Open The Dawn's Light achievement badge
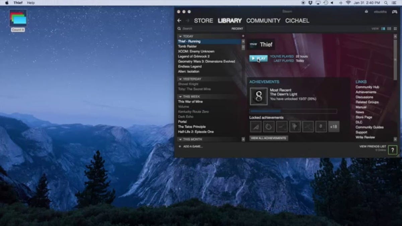The image size is (402, 226). click(259, 96)
